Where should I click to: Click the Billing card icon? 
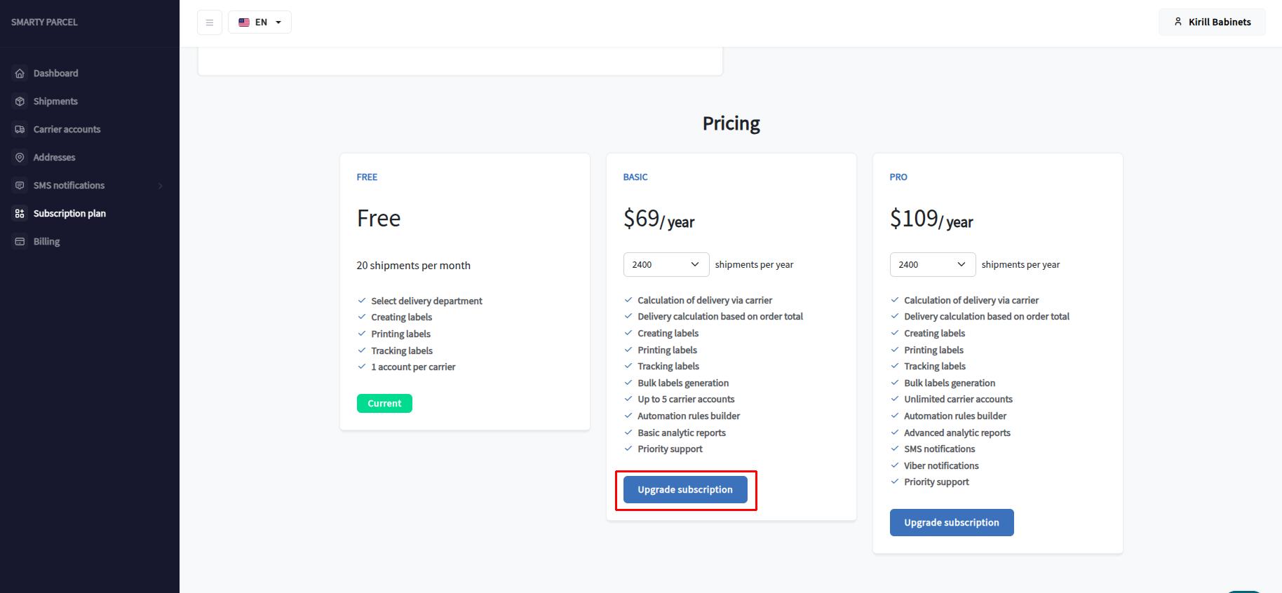[20, 242]
